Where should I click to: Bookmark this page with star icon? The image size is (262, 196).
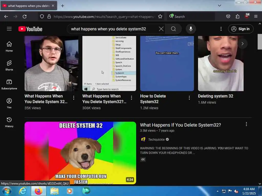pos(160,16)
